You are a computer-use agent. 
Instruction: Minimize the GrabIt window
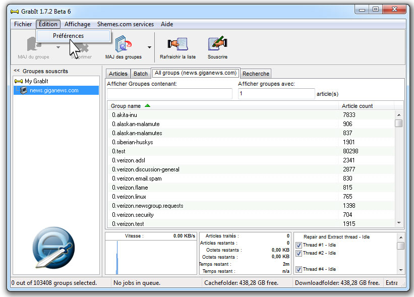coord(362,10)
